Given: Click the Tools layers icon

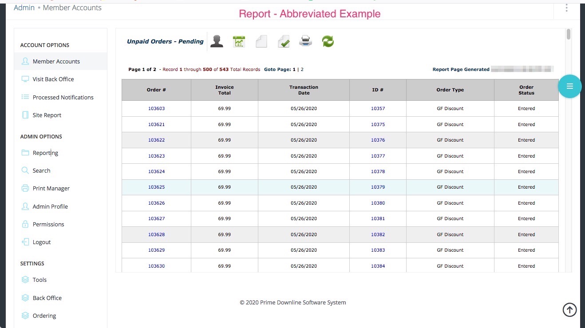Looking at the screenshot, I should (25, 280).
